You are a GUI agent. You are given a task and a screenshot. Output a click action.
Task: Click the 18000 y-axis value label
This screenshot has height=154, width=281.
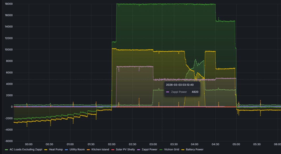[9, 4]
